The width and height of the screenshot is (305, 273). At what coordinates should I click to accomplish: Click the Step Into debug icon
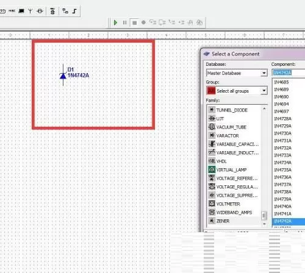153,23
